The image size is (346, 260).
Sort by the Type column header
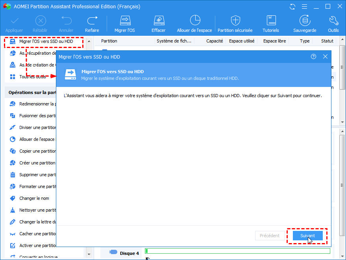(305, 41)
